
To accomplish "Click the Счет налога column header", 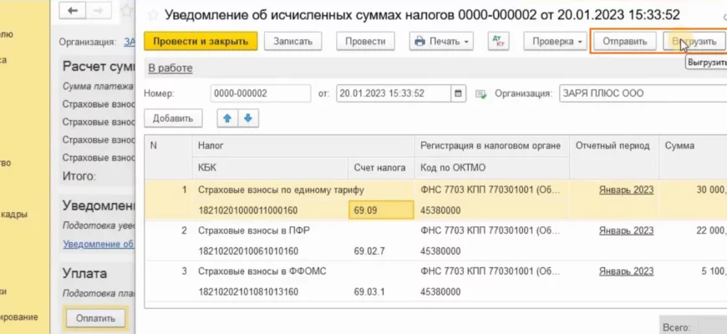I will point(381,168).
